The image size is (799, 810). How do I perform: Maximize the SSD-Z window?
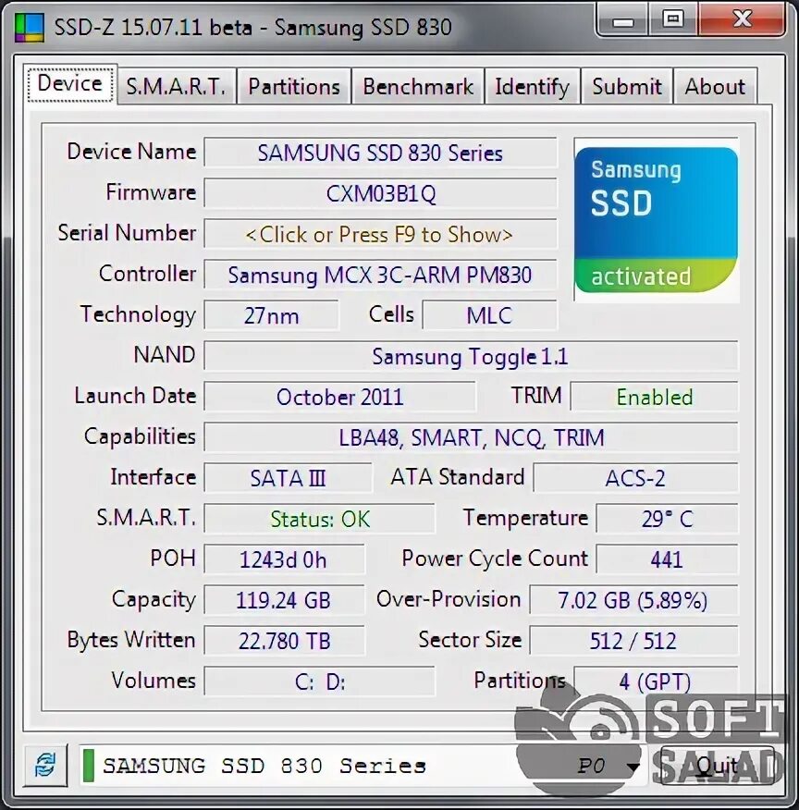(673, 19)
